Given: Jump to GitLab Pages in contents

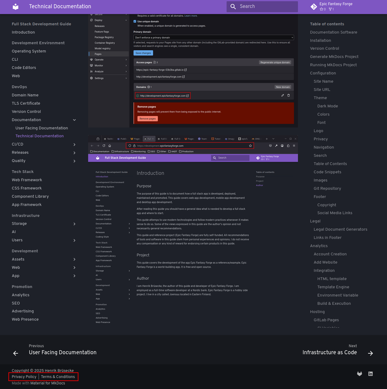Looking at the screenshot, I should 326,320.
